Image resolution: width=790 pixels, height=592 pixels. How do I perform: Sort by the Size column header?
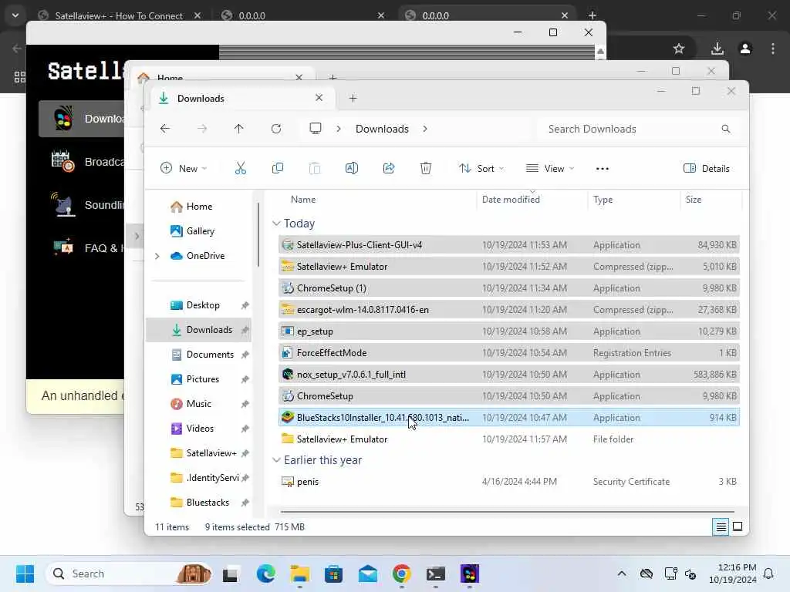point(694,200)
